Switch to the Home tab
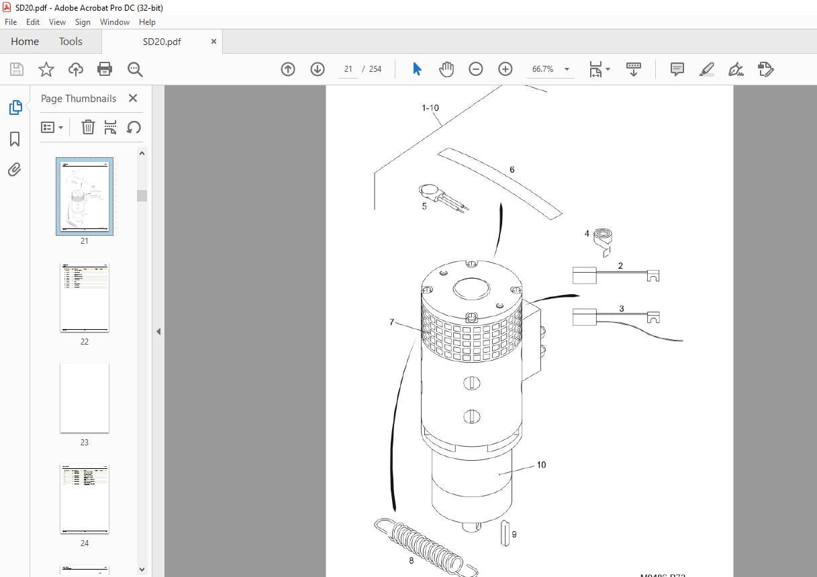Image resolution: width=817 pixels, height=577 pixels. [x=25, y=42]
